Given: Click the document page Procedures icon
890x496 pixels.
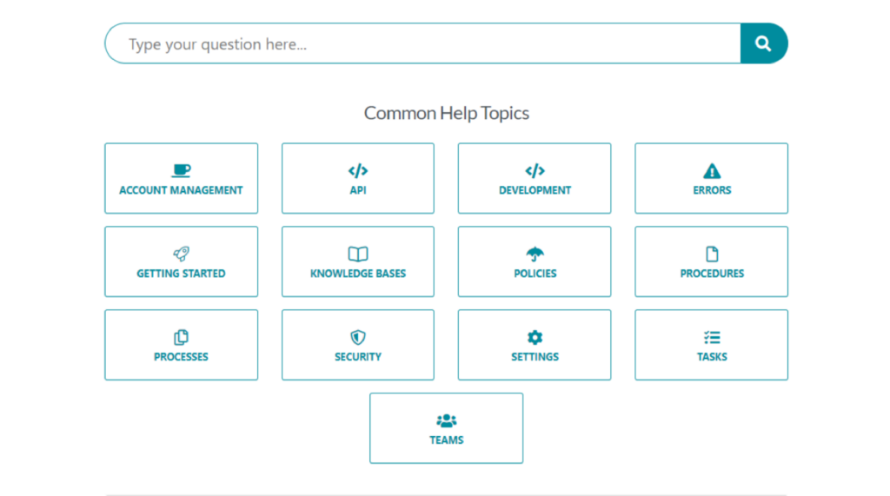Looking at the screenshot, I should pyautogui.click(x=712, y=254).
